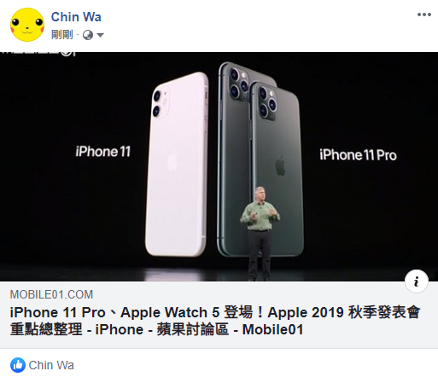View Chin Wa in the likes list
438x377 pixels.
[51, 365]
